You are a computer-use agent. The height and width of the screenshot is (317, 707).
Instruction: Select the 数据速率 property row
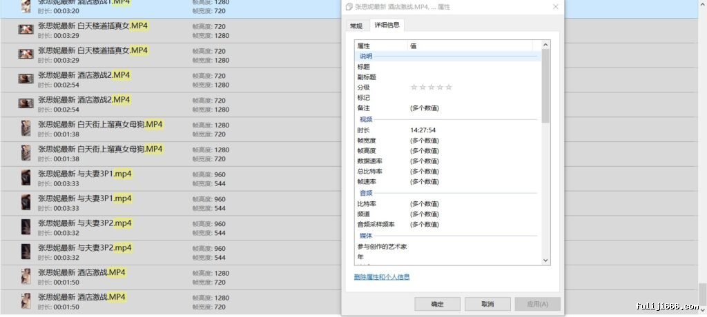coord(447,161)
